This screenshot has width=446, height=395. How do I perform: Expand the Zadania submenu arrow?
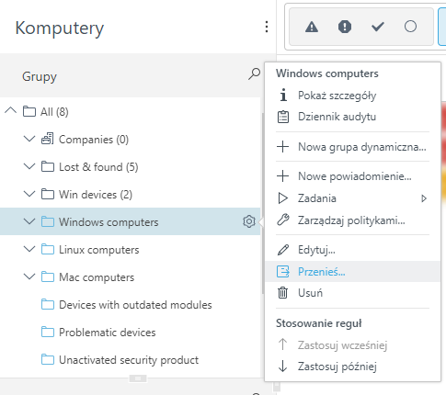tap(424, 198)
